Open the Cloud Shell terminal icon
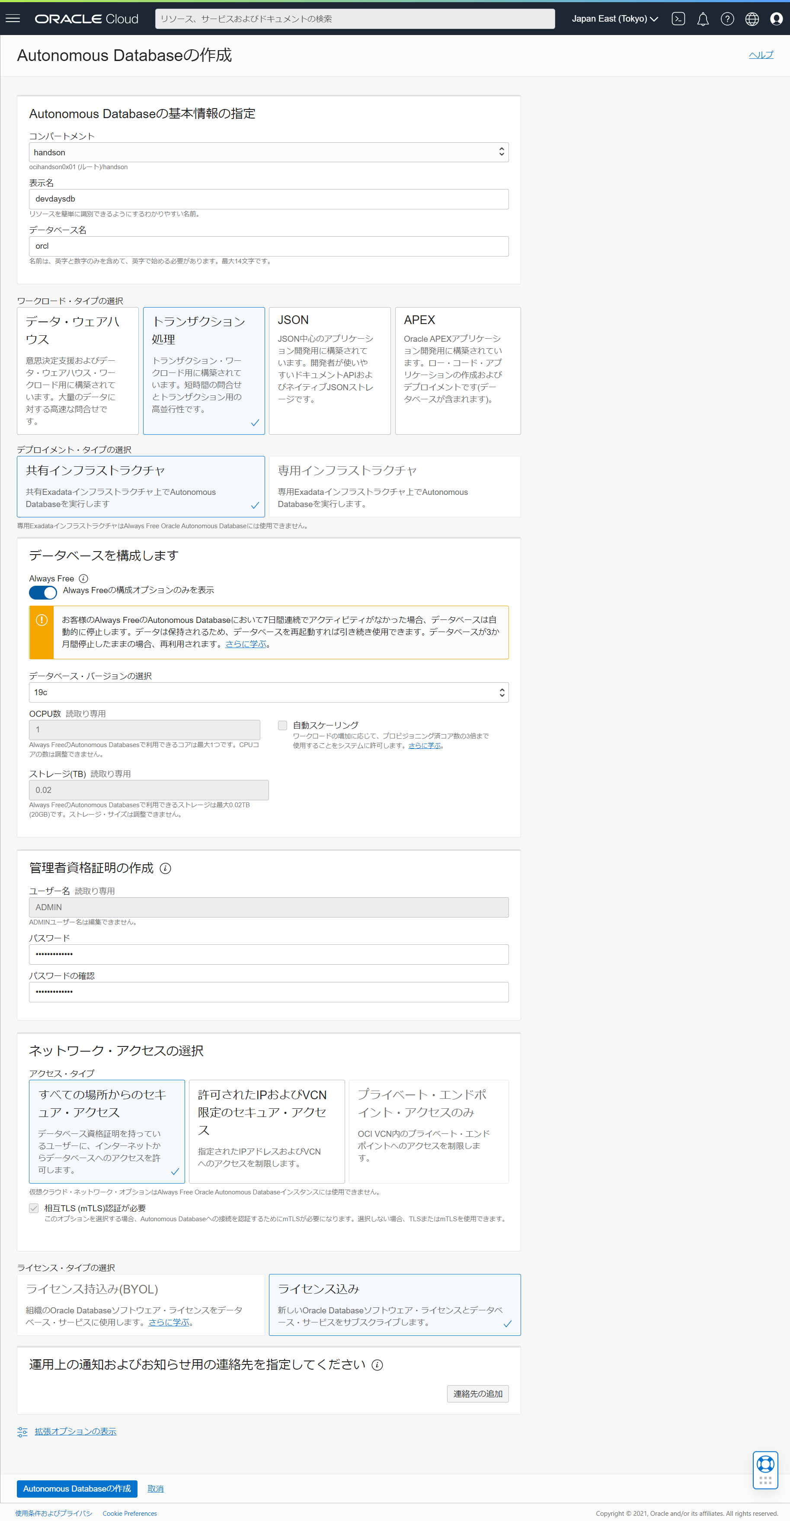Screen dimensions: 790x1521 point(678,18)
